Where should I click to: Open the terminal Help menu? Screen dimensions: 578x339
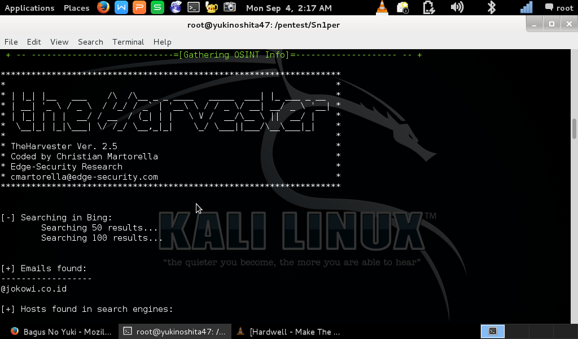point(162,42)
